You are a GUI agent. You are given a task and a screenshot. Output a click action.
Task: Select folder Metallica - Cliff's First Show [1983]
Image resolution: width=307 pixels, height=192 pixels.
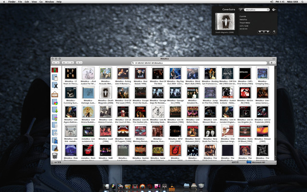point(245,76)
